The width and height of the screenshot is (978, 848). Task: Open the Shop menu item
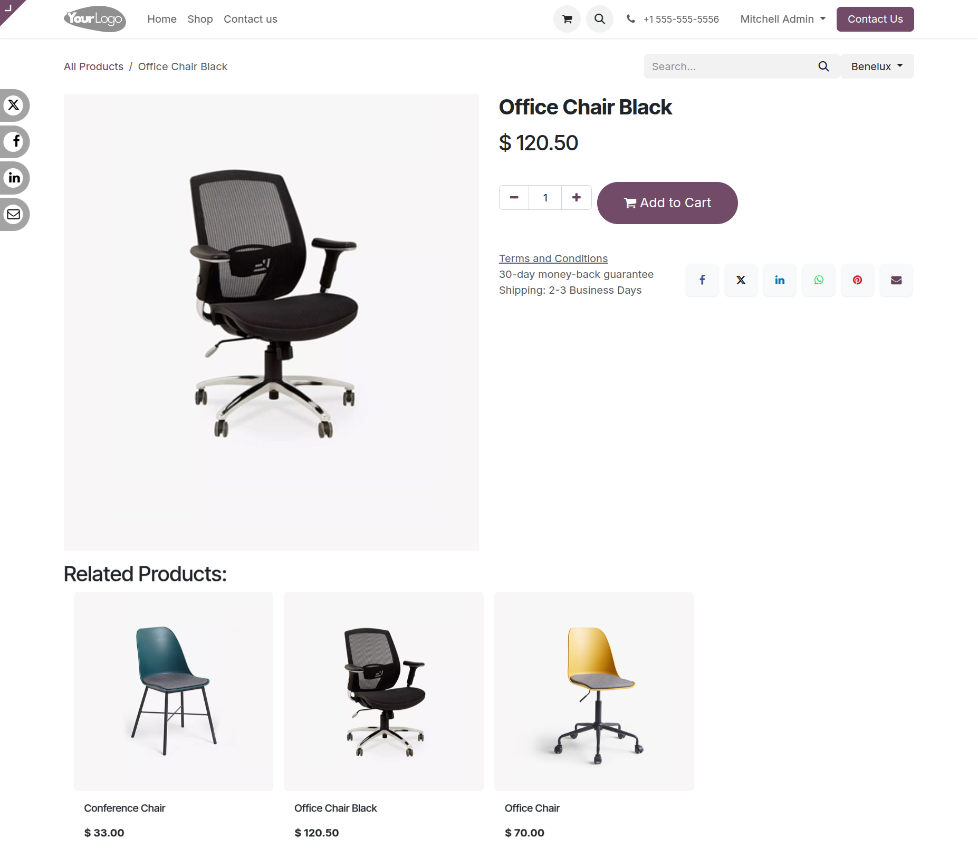coord(200,20)
